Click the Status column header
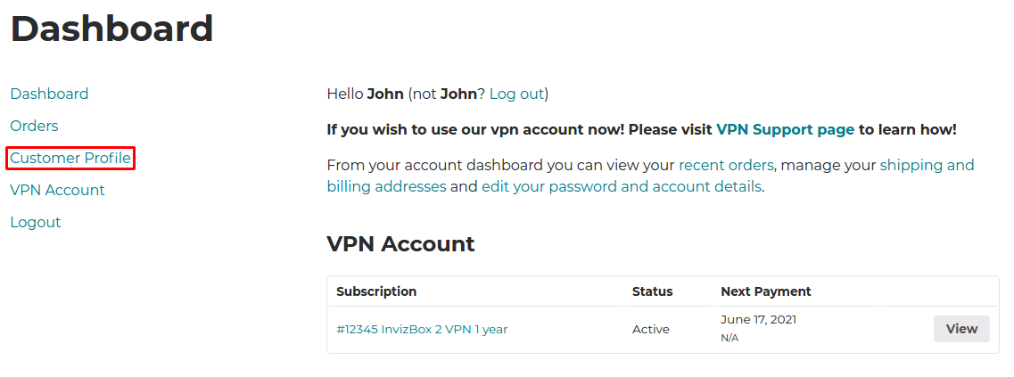Viewport: 1014px width, 377px height. [x=652, y=291]
